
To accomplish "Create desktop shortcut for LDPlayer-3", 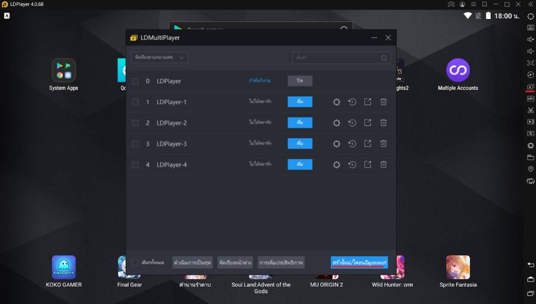I will (367, 144).
